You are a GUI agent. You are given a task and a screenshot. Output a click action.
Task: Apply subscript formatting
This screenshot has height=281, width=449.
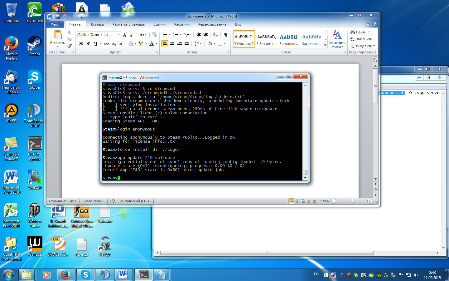(x=114, y=44)
